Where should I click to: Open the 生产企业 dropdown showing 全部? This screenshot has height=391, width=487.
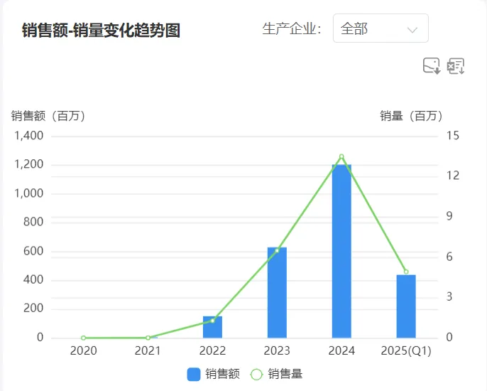[x=380, y=28]
